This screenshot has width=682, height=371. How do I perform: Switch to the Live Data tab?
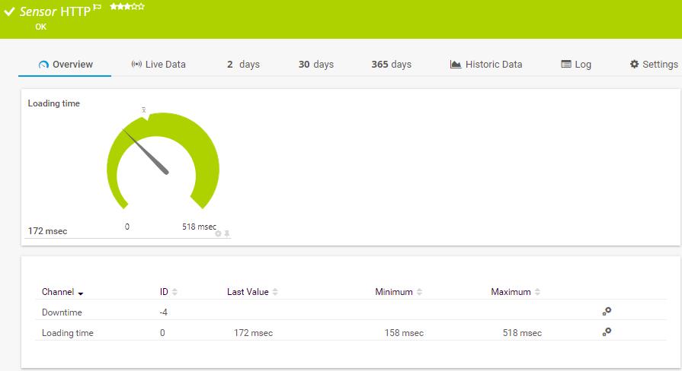[x=158, y=64]
